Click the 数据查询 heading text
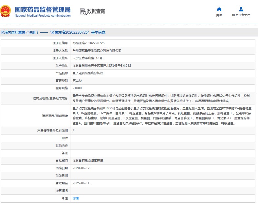 96,11
